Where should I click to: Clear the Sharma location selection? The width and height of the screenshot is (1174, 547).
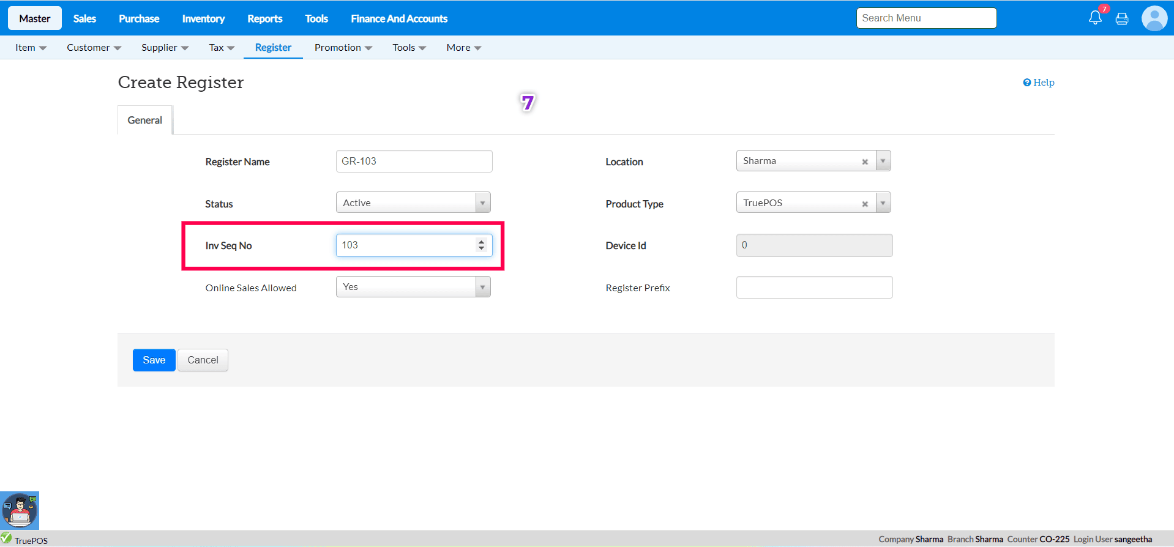865,162
